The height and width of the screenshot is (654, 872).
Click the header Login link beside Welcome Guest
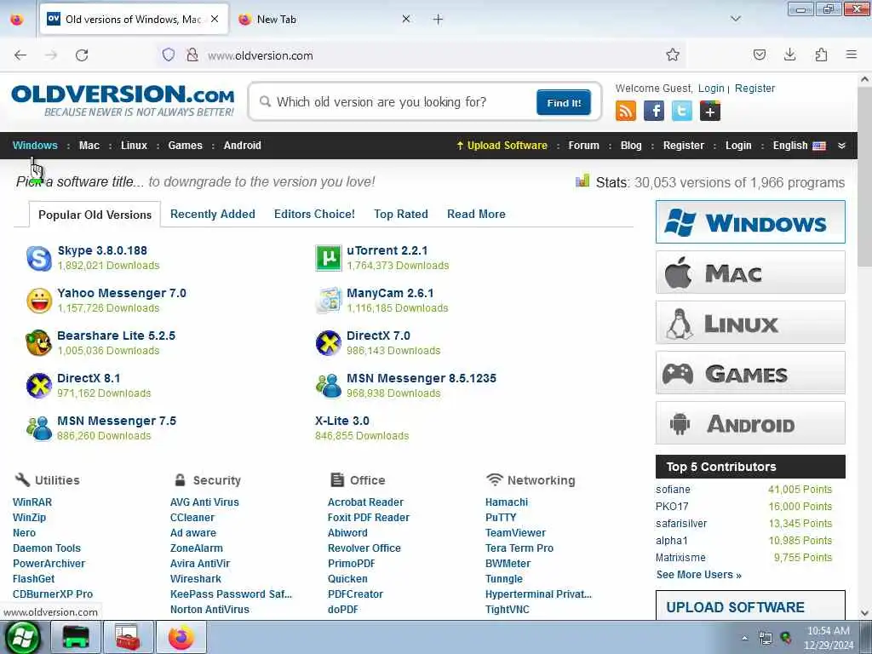pyautogui.click(x=711, y=89)
